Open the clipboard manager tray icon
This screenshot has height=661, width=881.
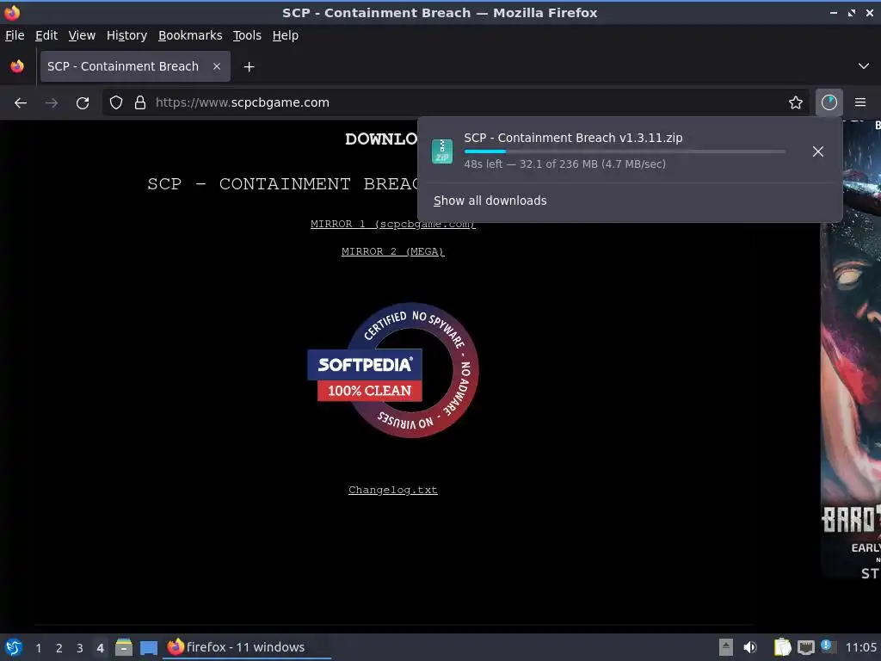click(x=782, y=647)
